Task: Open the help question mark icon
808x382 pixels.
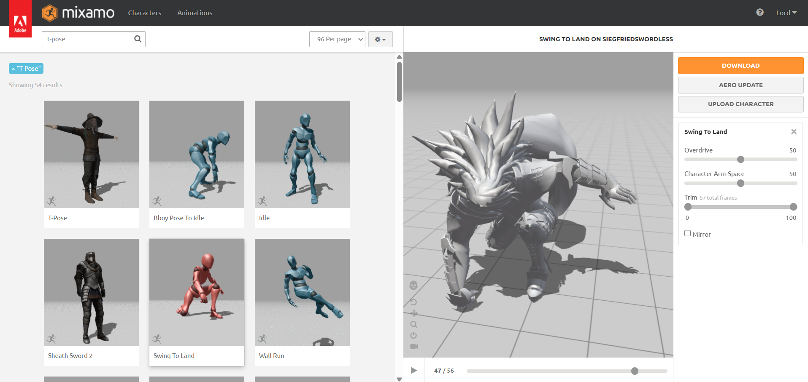Action: point(759,13)
